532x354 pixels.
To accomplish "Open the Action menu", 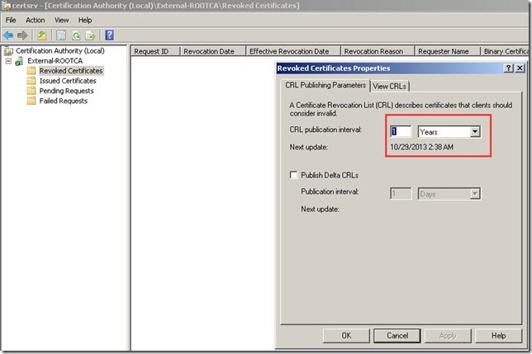I will pyautogui.click(x=35, y=20).
